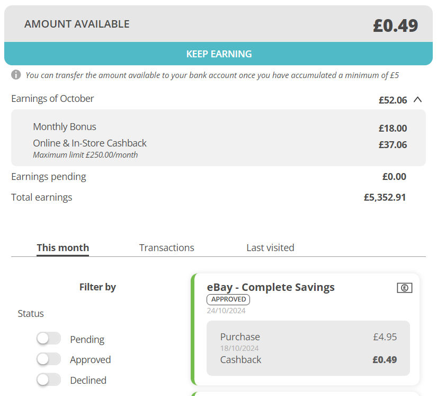Switch on the Declined status filter

(x=49, y=380)
